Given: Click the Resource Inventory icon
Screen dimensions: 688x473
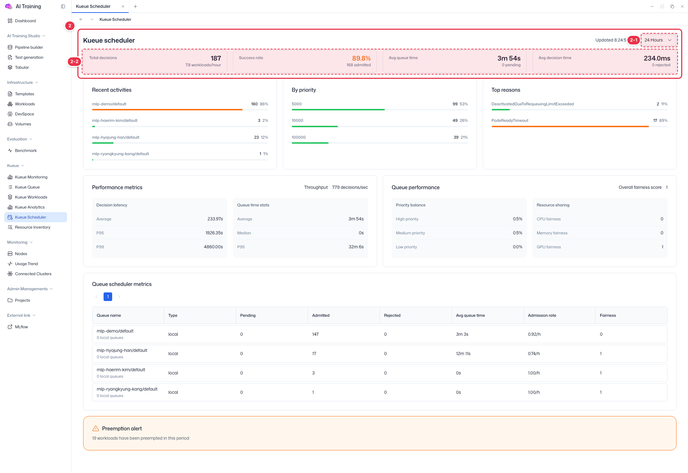Looking at the screenshot, I should click(x=10, y=227).
